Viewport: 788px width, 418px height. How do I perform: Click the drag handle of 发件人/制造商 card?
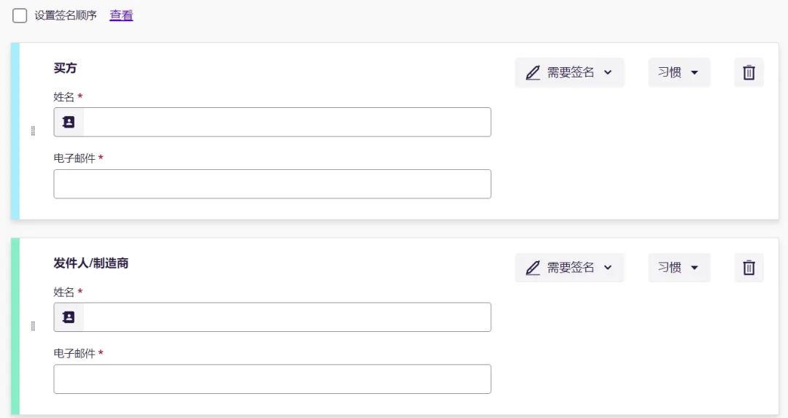[x=33, y=326]
